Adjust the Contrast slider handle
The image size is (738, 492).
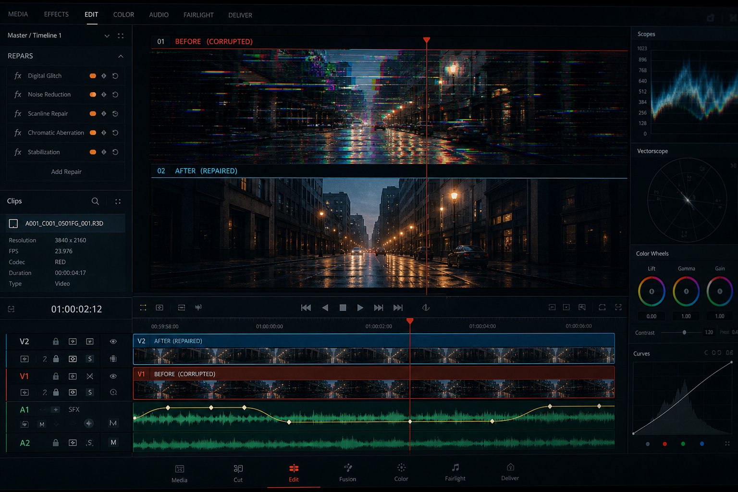pyautogui.click(x=684, y=332)
